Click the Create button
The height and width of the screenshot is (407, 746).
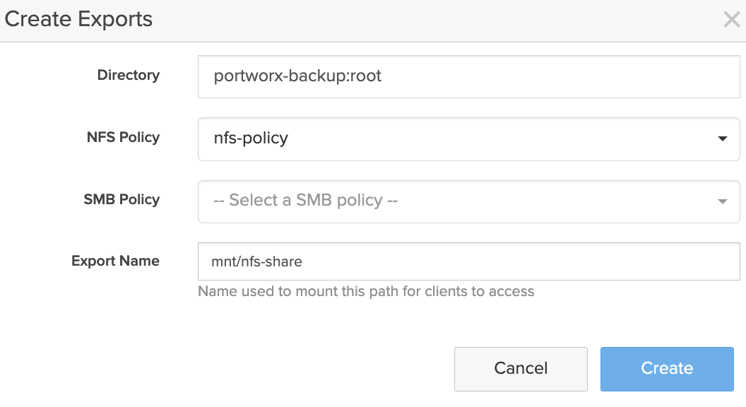click(667, 368)
